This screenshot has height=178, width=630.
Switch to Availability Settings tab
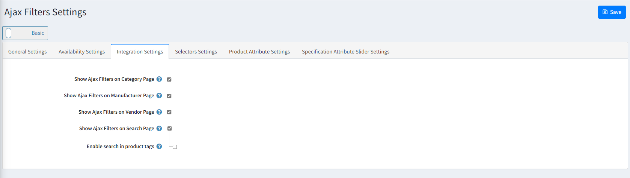(x=81, y=52)
